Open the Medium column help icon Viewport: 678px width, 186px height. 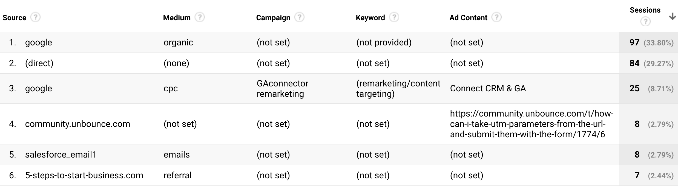click(200, 17)
